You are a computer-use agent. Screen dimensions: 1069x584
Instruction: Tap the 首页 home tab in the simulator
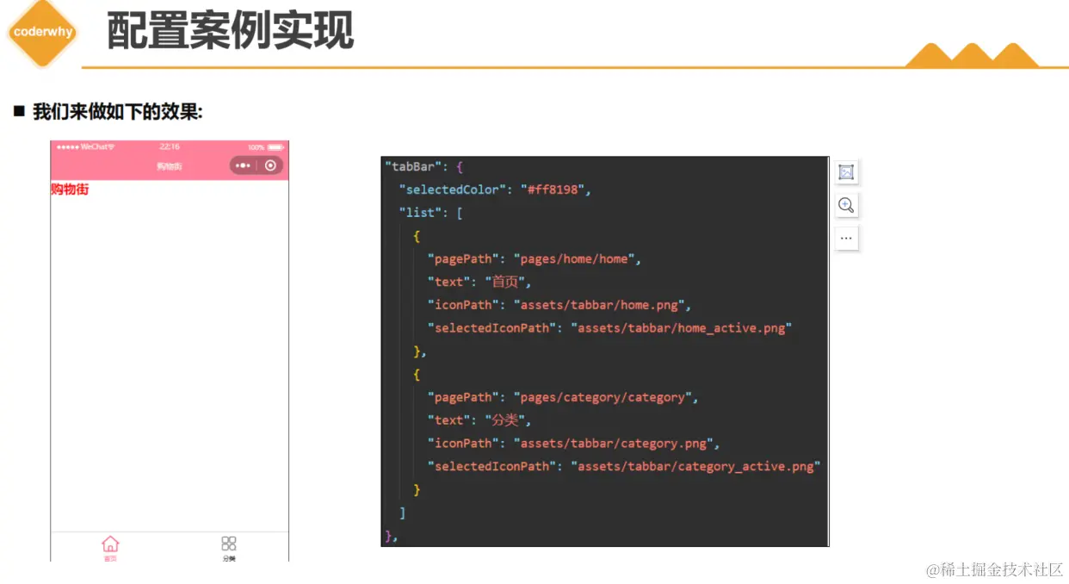click(110, 549)
